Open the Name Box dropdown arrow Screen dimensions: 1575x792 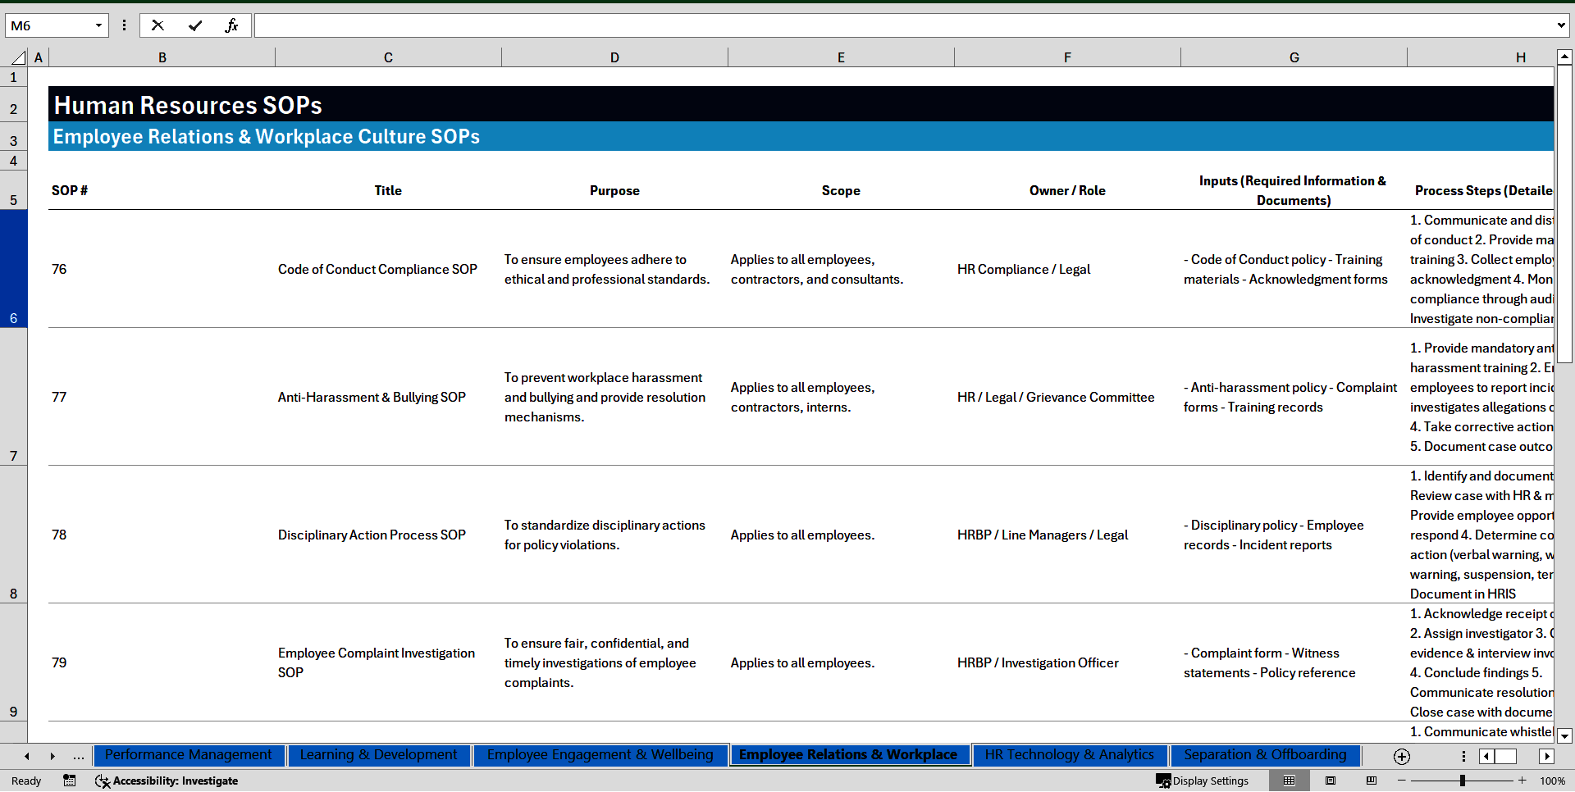(x=98, y=25)
